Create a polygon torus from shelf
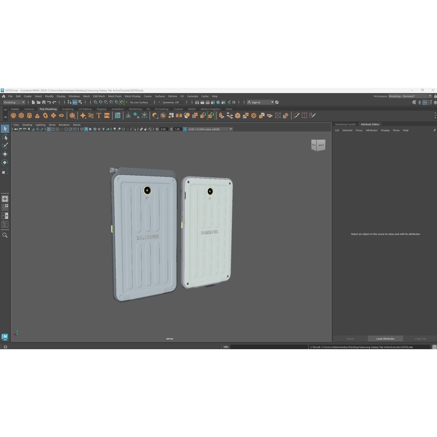Viewport: 437px width, 437px height. [x=45, y=115]
